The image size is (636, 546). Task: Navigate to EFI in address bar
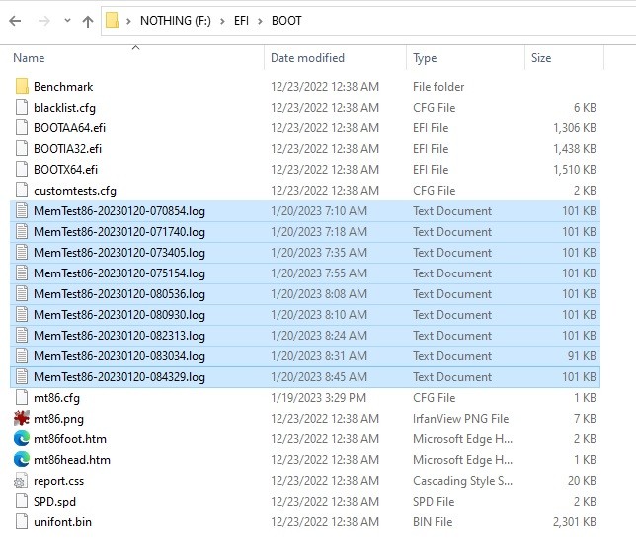[x=241, y=21]
